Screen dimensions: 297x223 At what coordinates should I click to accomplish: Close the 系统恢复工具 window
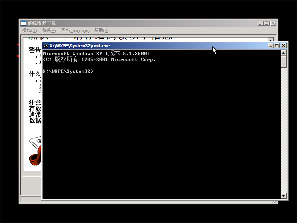click(x=273, y=23)
